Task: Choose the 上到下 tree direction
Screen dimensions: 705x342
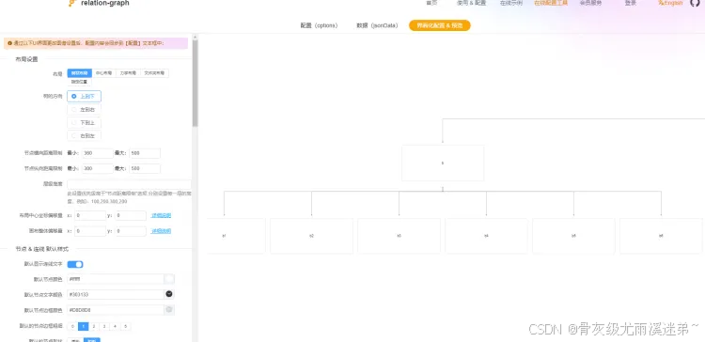Action: pos(84,96)
